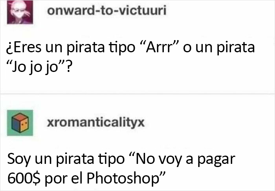The image size is (275, 191).
Task: Click the first "pirata" in the question
Action: click(x=86, y=48)
